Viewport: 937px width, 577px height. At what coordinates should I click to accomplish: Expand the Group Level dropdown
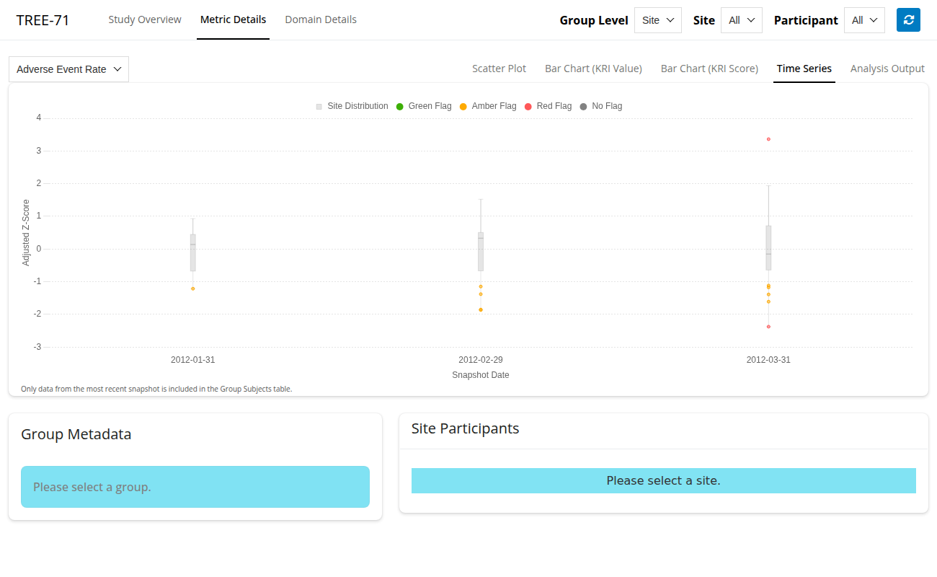657,20
